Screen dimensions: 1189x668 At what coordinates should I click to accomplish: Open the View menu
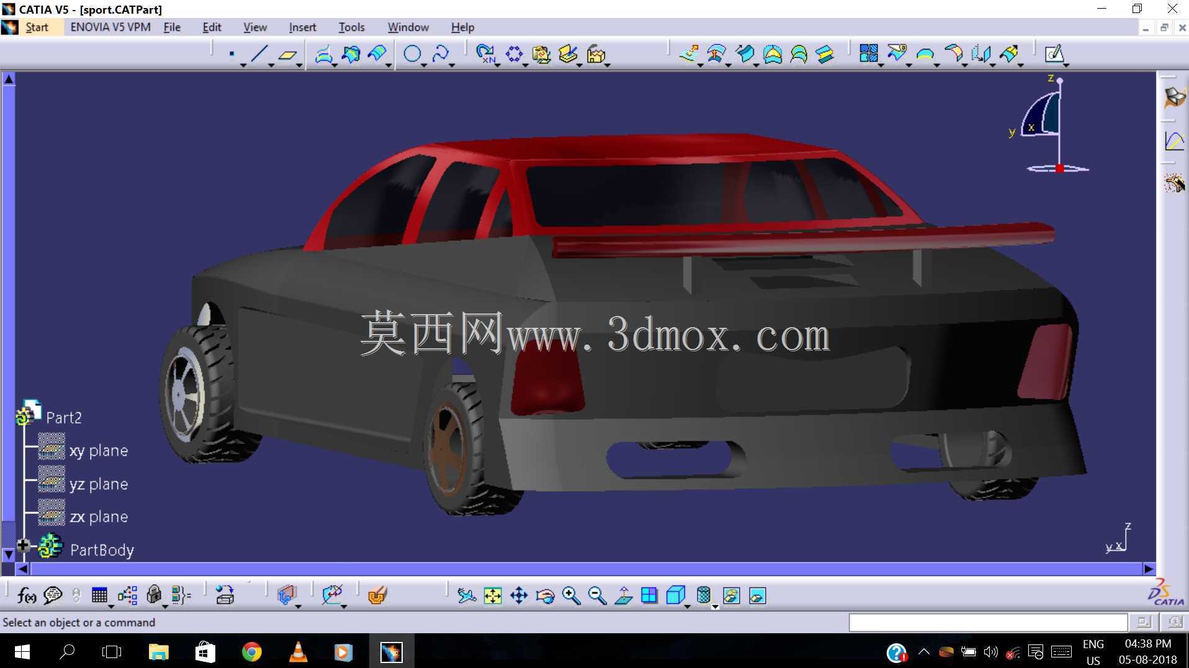pos(255,27)
